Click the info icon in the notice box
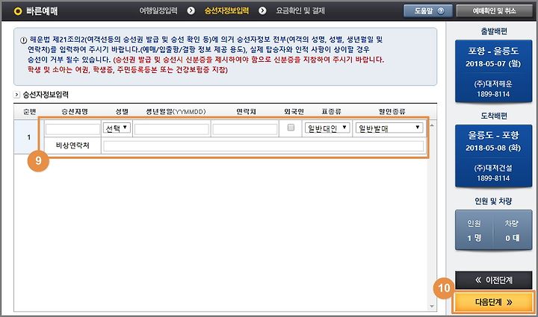The width and height of the screenshot is (538, 317). (23, 40)
